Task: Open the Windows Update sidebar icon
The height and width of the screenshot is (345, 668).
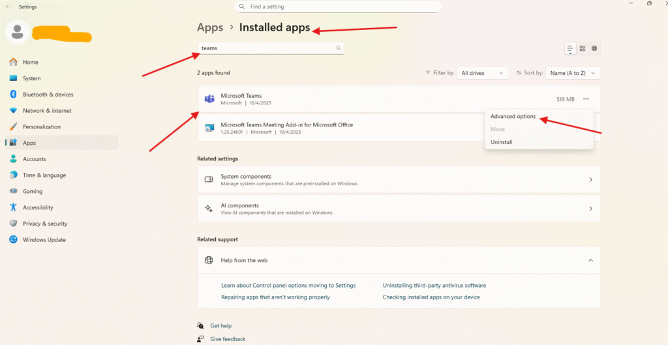Action: pos(13,239)
